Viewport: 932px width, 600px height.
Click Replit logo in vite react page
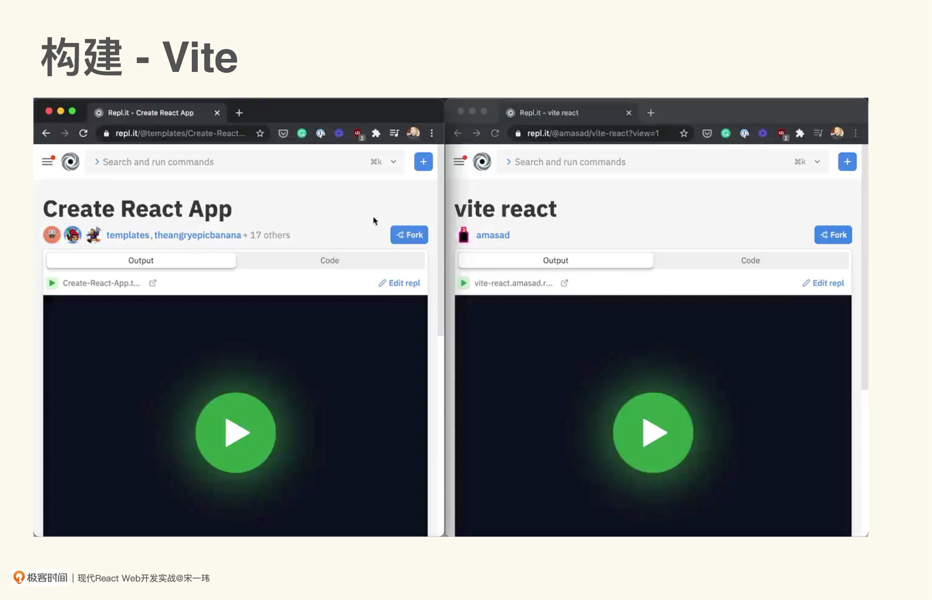pyautogui.click(x=482, y=162)
